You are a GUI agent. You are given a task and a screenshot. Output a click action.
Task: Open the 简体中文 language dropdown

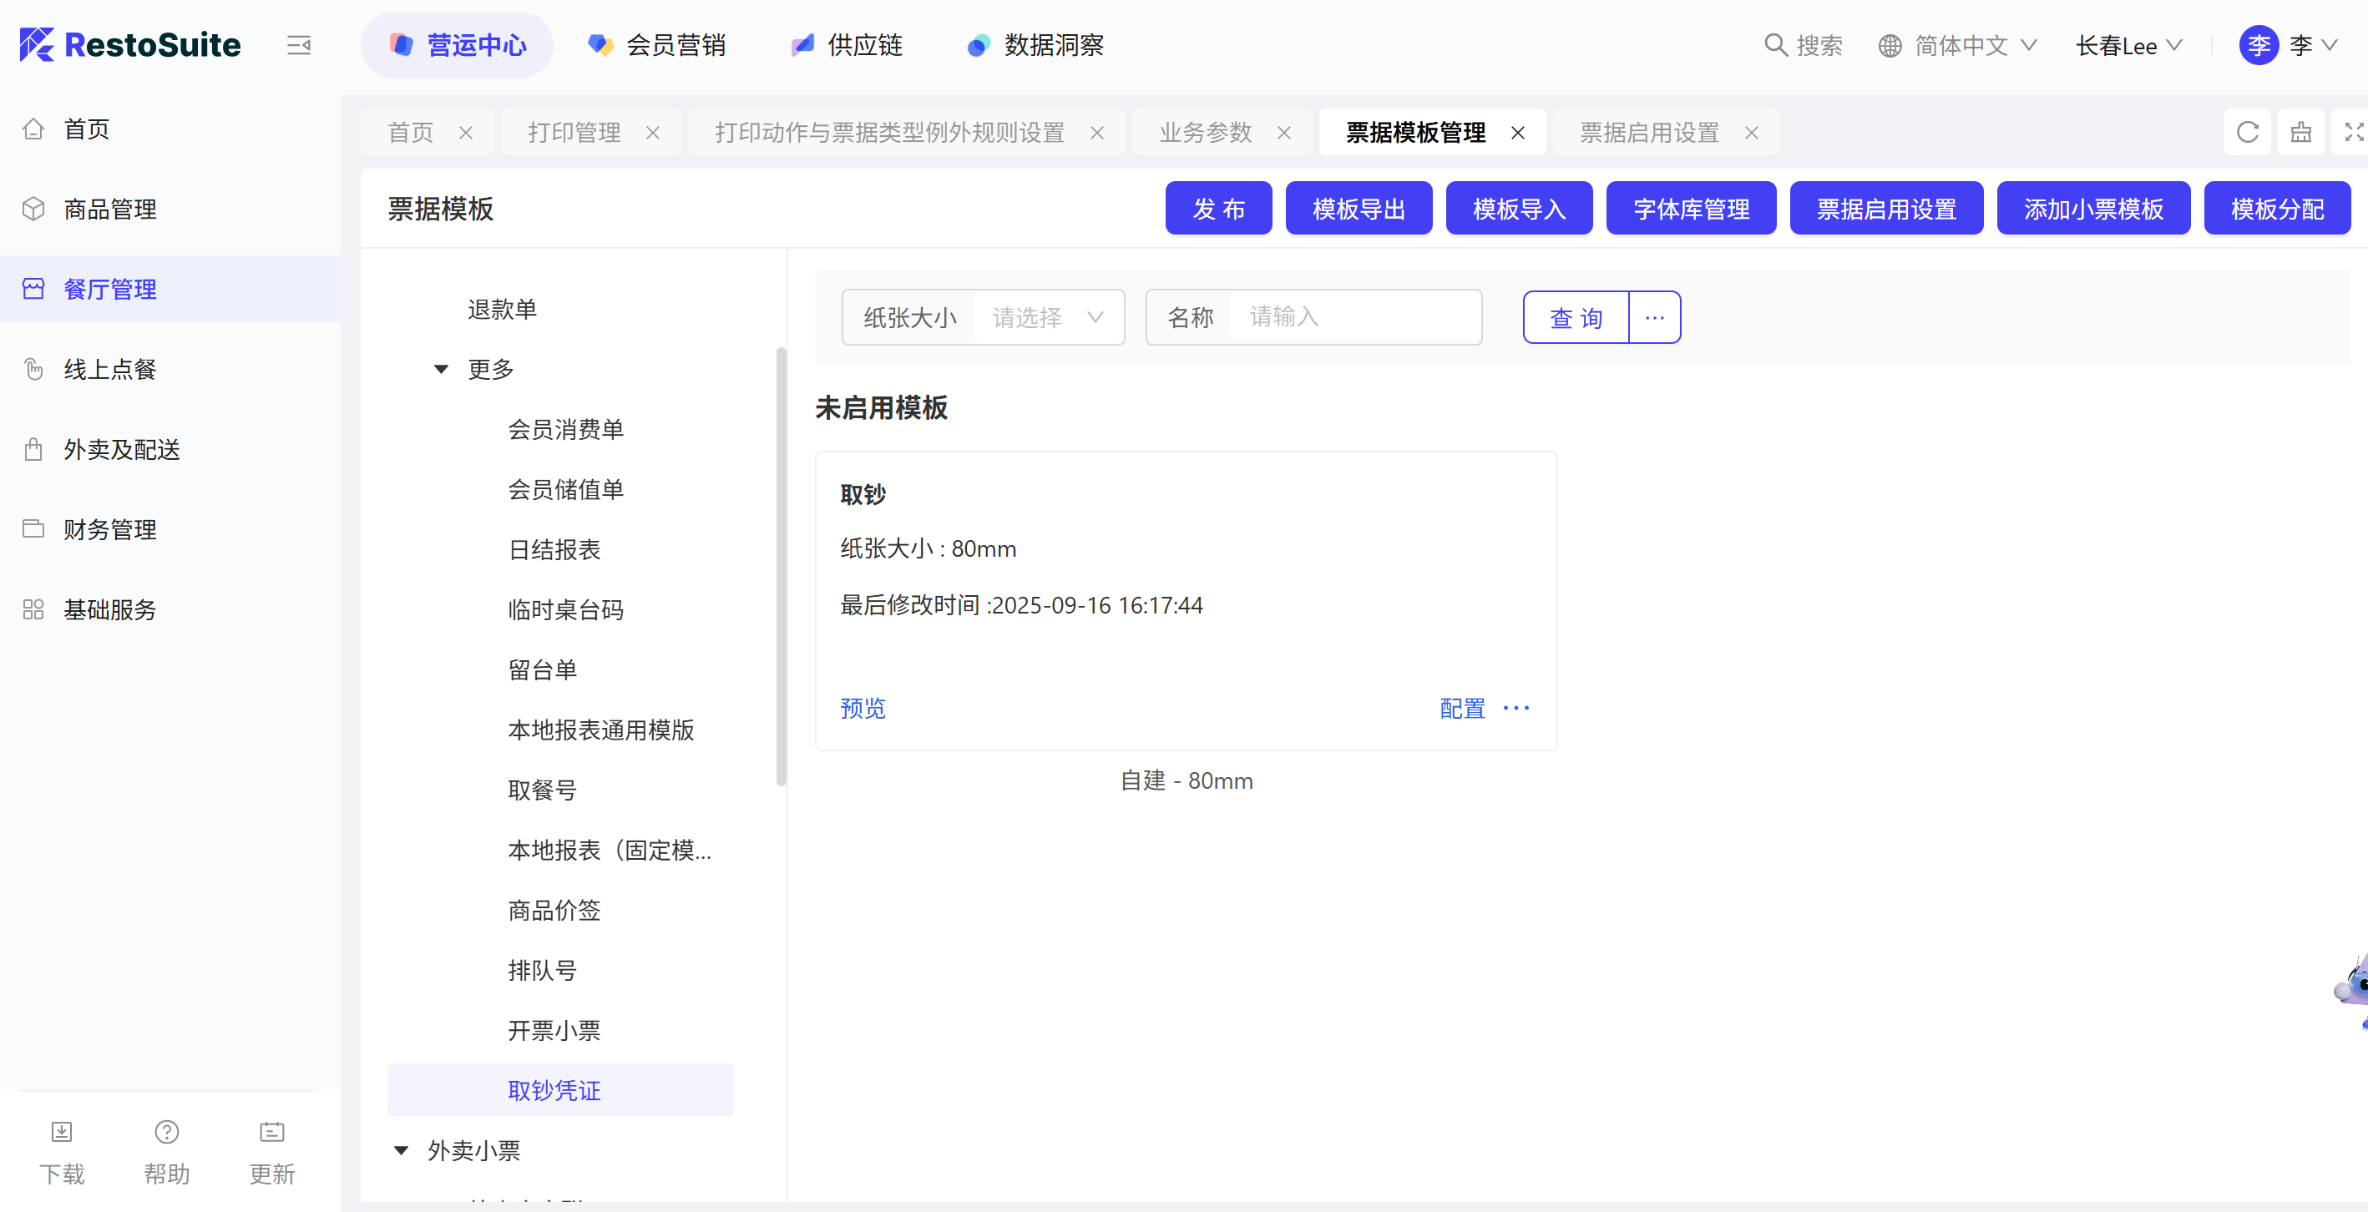1959,45
